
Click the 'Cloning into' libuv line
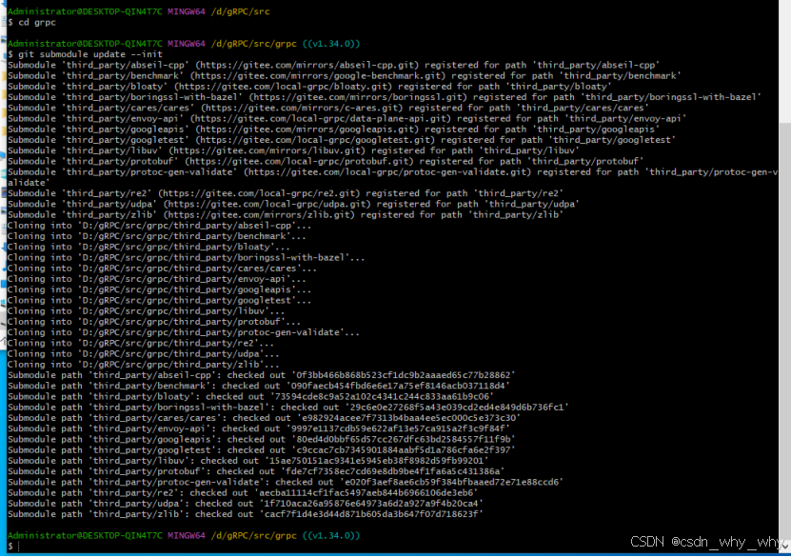click(147, 310)
